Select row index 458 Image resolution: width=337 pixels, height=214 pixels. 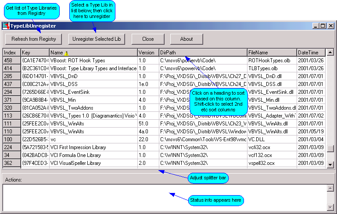(x=12, y=61)
